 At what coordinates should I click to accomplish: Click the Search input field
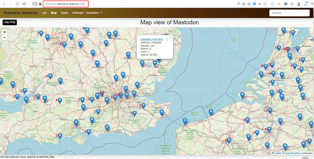[x=289, y=13]
